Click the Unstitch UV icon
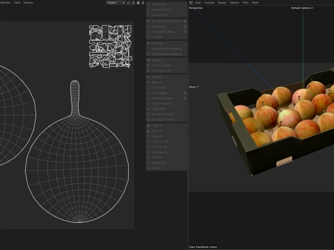This screenshot has width=334, height=250. coord(148,109)
